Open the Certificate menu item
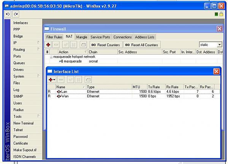228x164 pixels. [26, 143]
